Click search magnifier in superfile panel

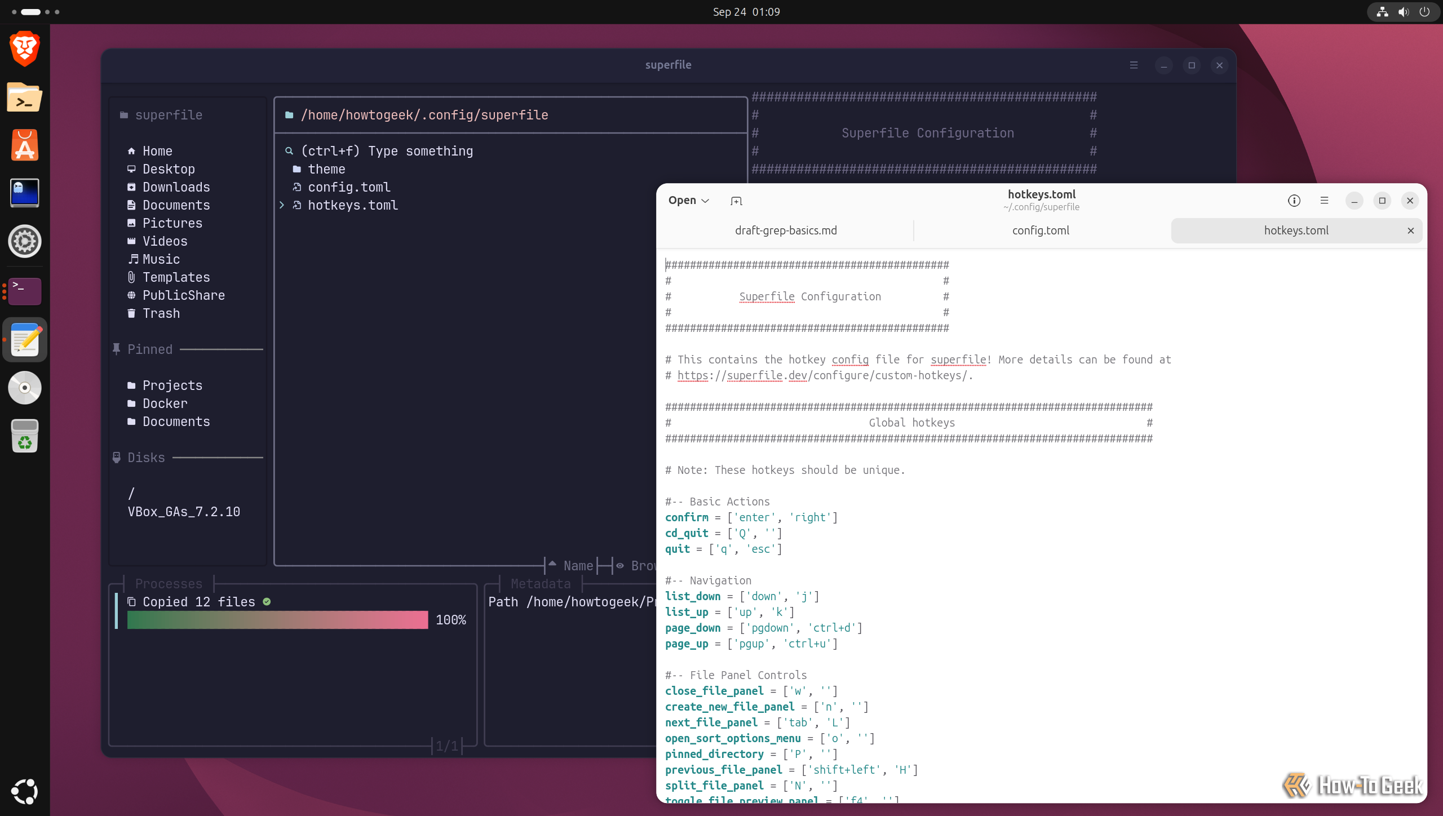coord(289,151)
